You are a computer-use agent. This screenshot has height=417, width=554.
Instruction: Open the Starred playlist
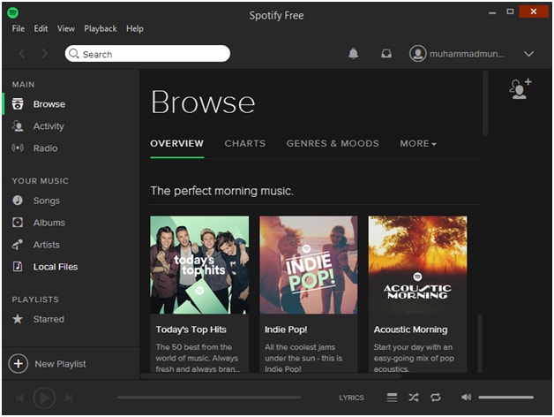click(49, 319)
